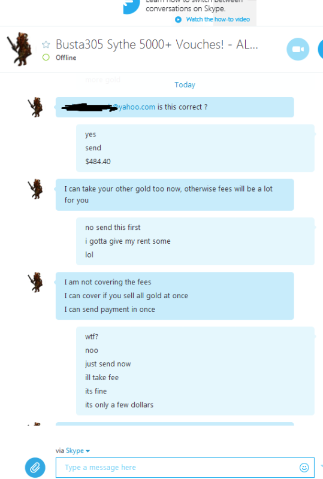Image resolution: width=323 pixels, height=479 pixels.
Task: Select the '$484.40' message bubble
Action: coord(98,162)
